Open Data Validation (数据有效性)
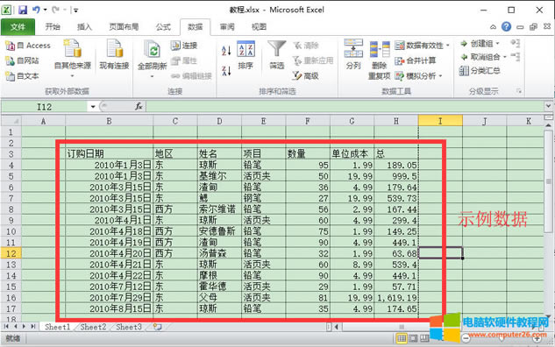 pos(421,46)
